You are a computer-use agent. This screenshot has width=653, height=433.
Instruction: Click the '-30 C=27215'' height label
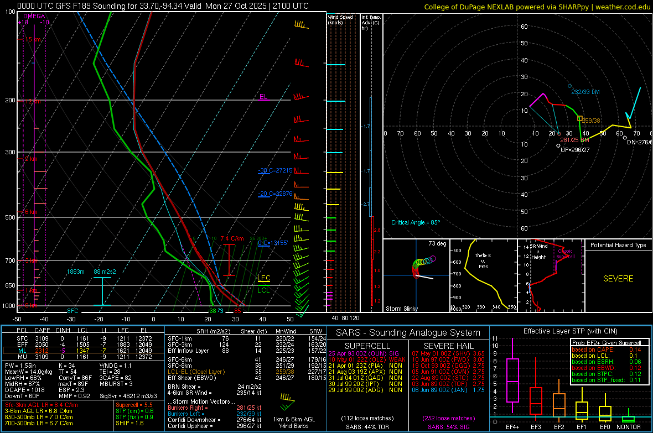click(x=276, y=171)
